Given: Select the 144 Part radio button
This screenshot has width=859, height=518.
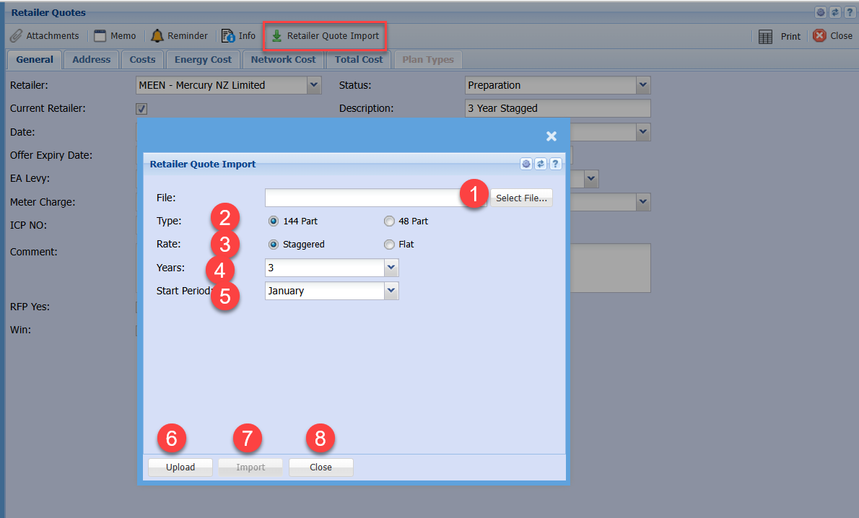Looking at the screenshot, I should pos(274,221).
